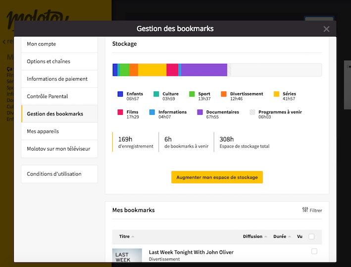
Task: Click the purple Documentaires legend swatch
Action: pyautogui.click(x=200, y=112)
